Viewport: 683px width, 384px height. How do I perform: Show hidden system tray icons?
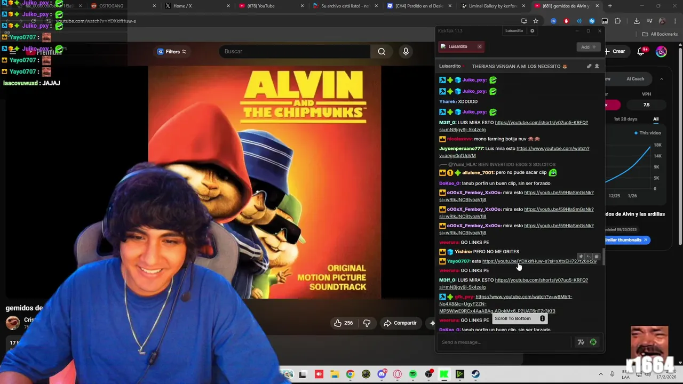click(600, 374)
